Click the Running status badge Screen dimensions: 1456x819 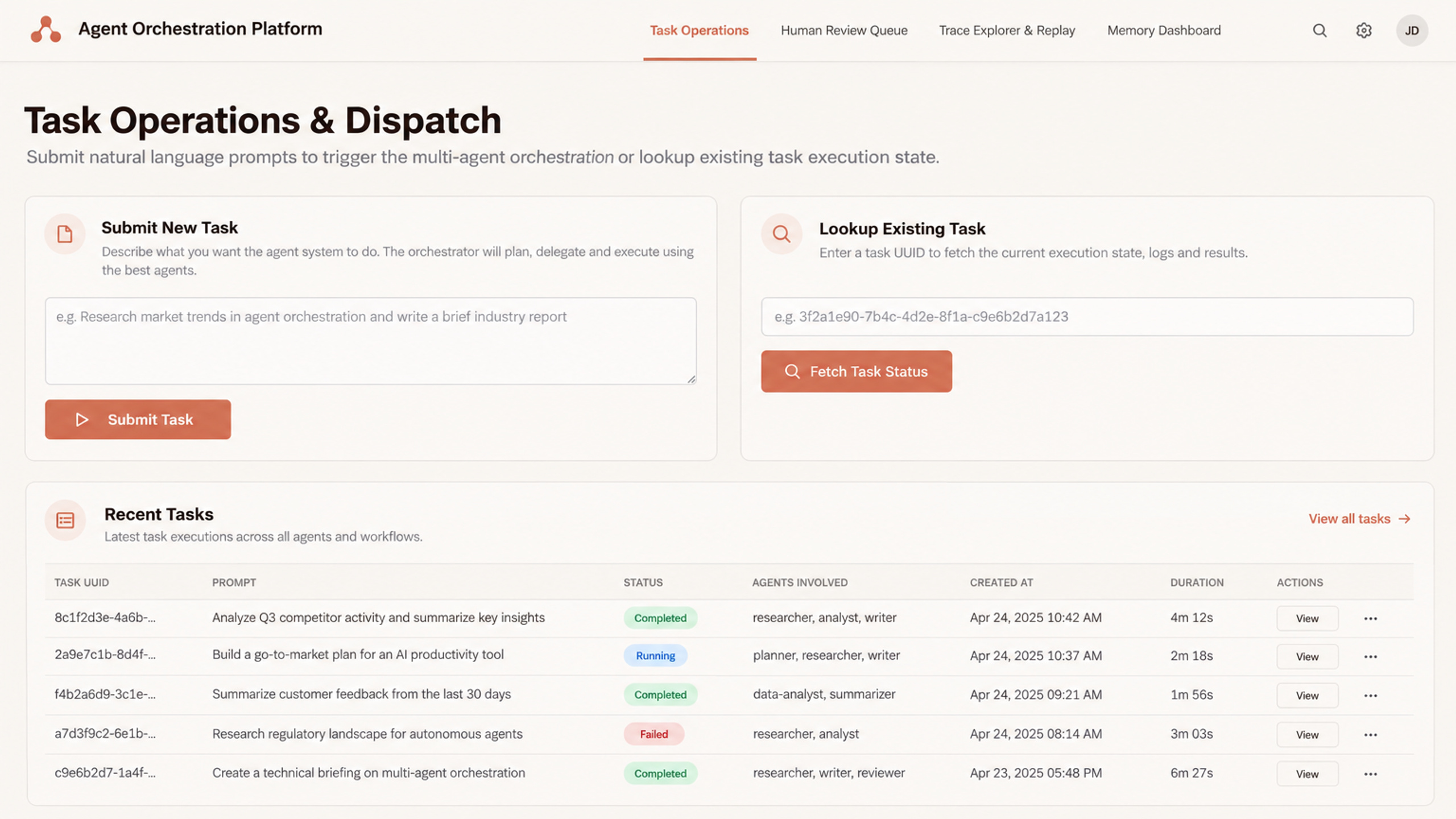click(x=655, y=656)
